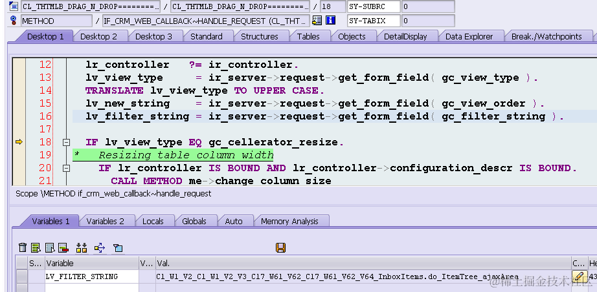Go to the Objects tab
This screenshot has height=292, width=597.
352,36
